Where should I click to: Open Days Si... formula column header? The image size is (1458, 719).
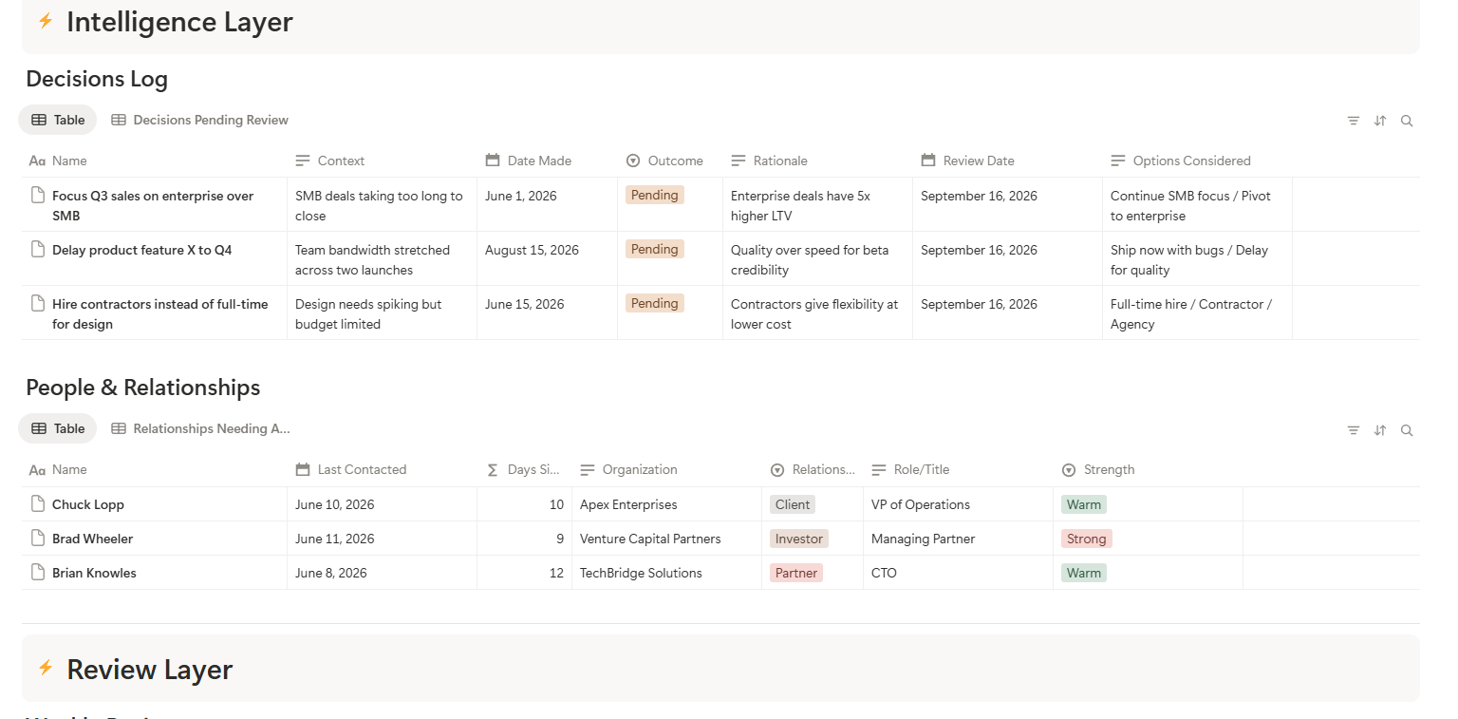[524, 469]
